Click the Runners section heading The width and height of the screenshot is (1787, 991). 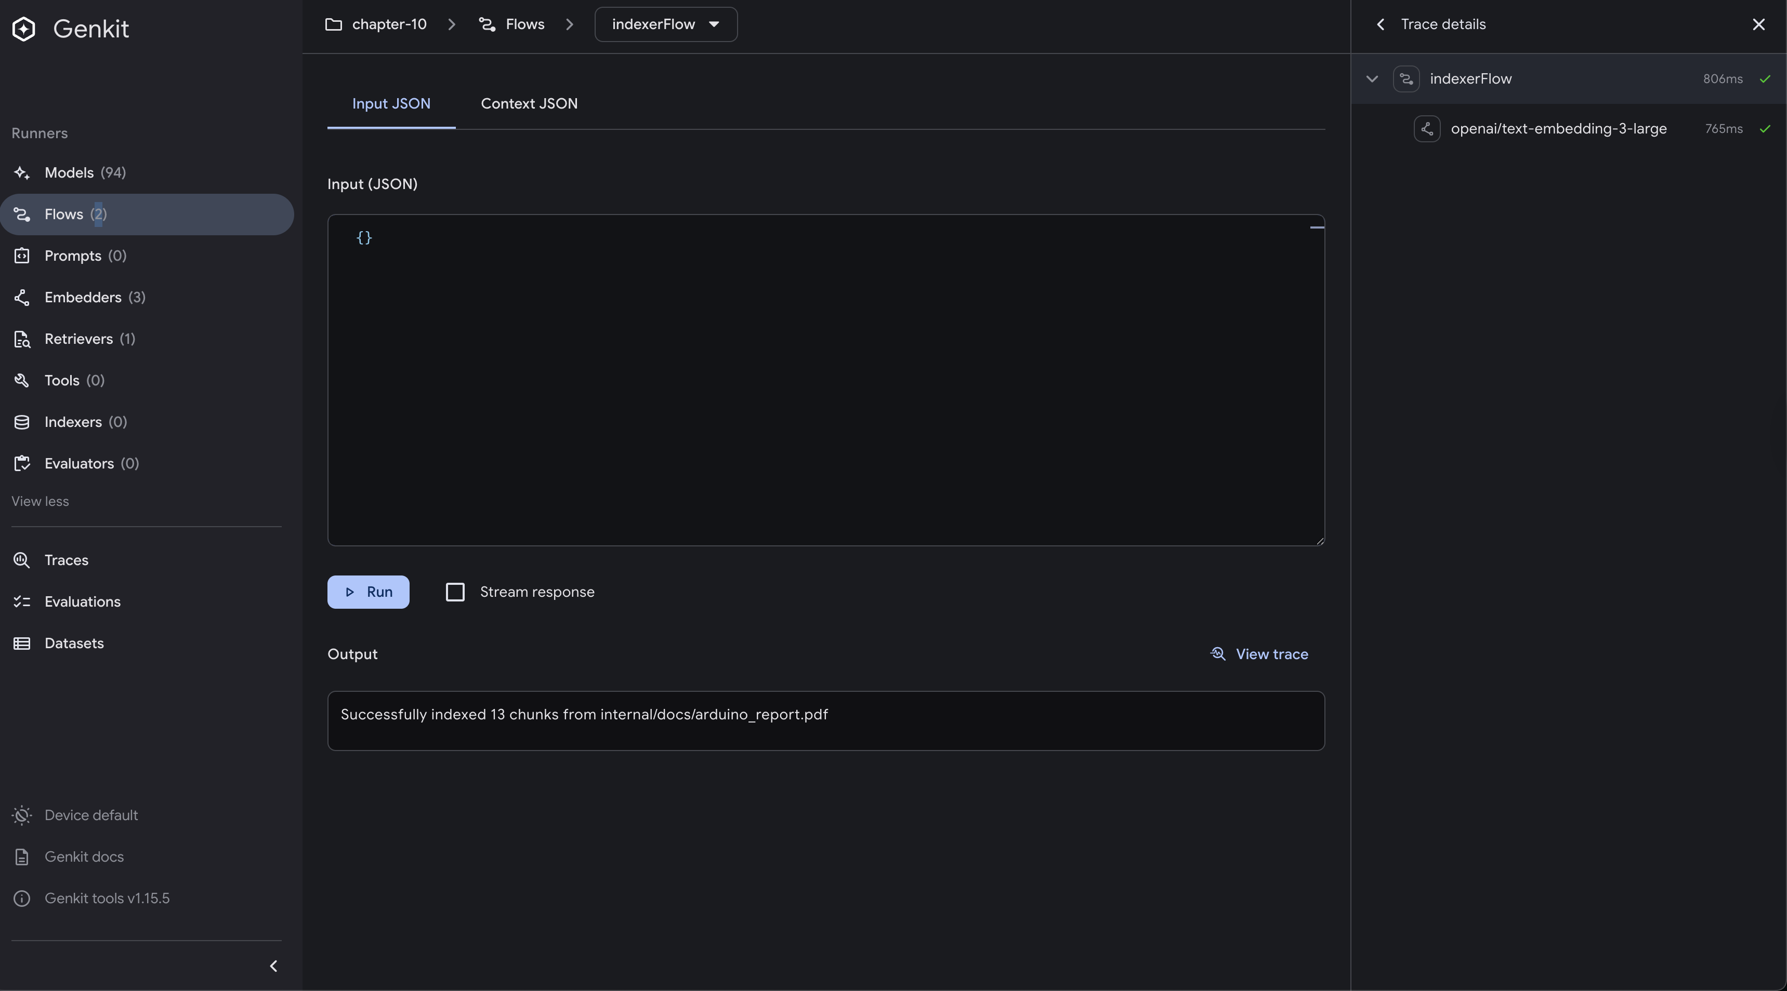point(40,134)
